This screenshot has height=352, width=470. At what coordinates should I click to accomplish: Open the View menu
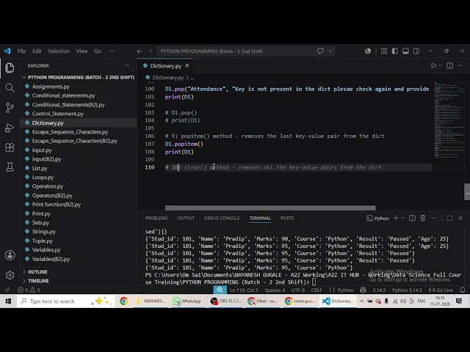click(x=82, y=51)
